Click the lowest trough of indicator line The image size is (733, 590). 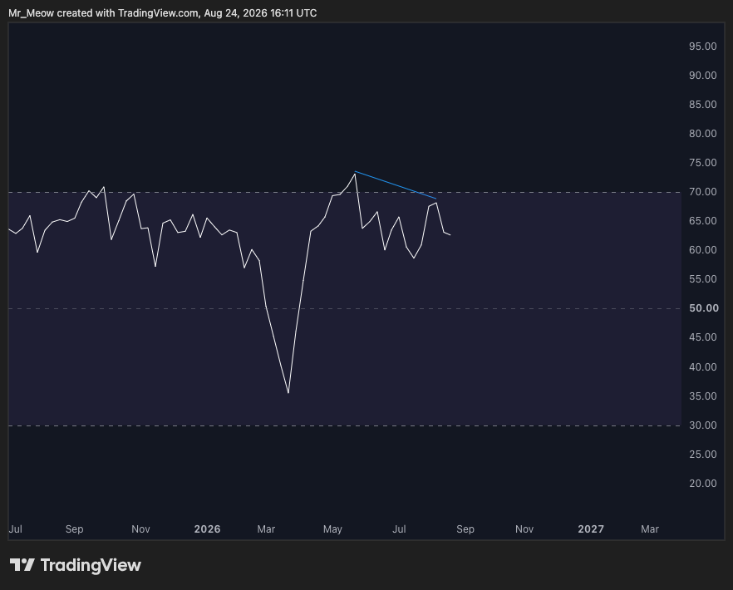(288, 392)
